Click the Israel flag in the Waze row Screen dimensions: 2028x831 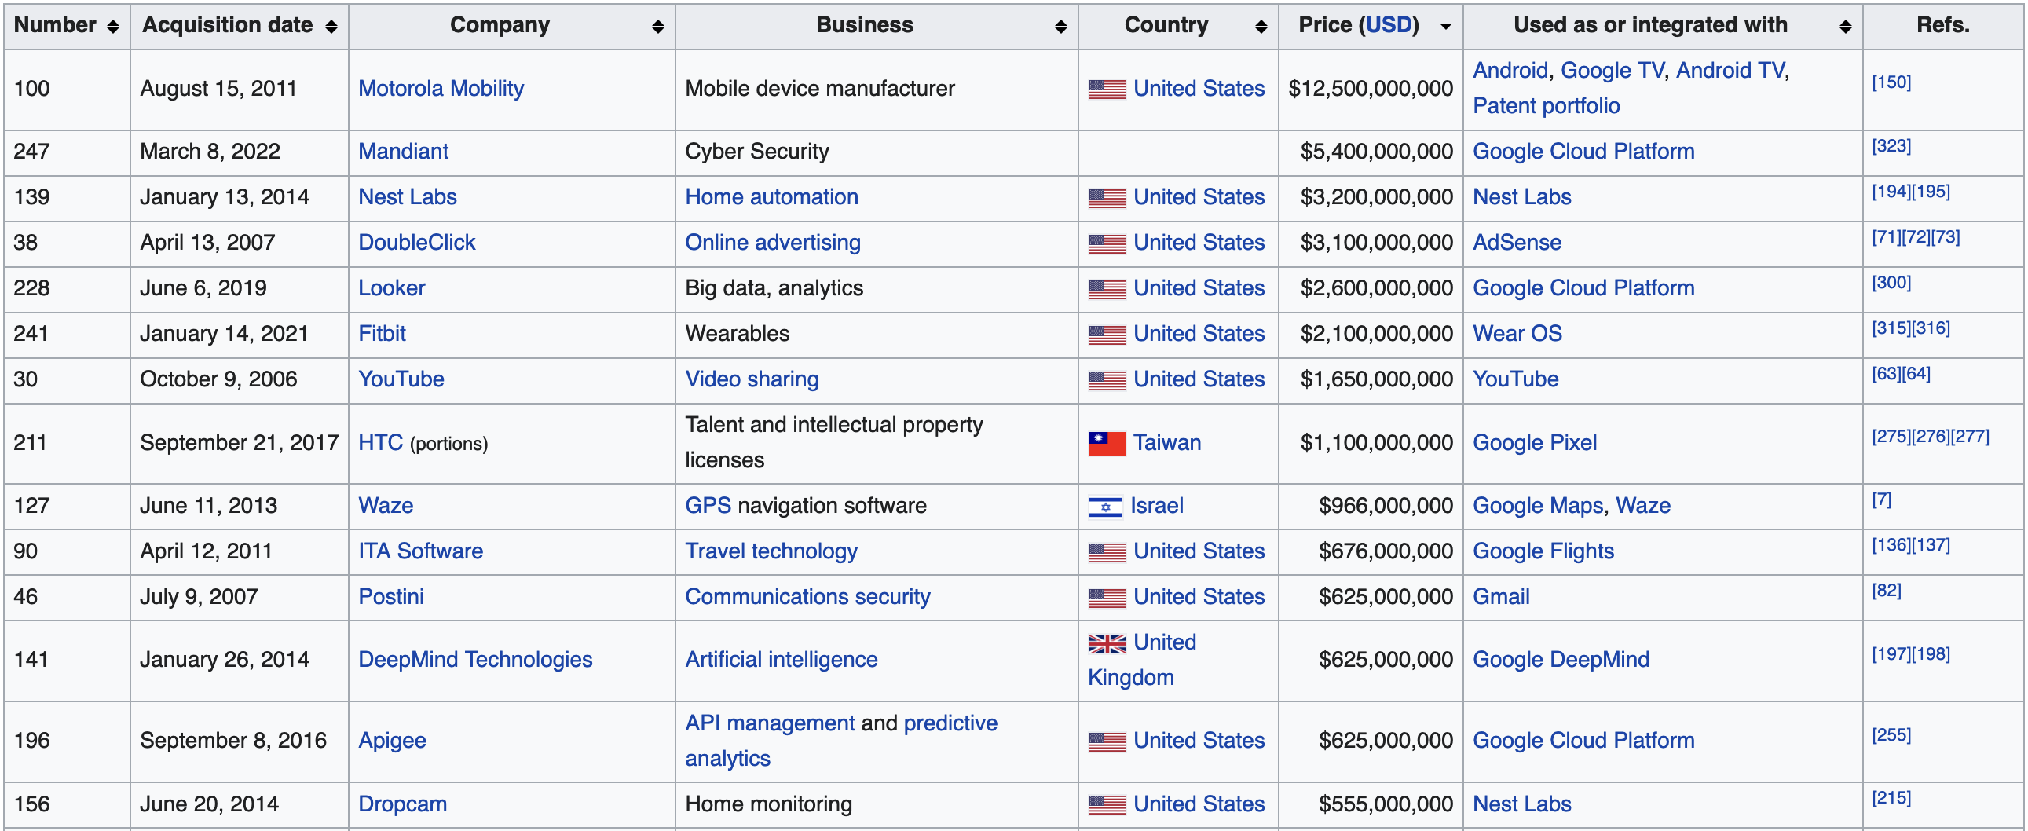point(1105,506)
